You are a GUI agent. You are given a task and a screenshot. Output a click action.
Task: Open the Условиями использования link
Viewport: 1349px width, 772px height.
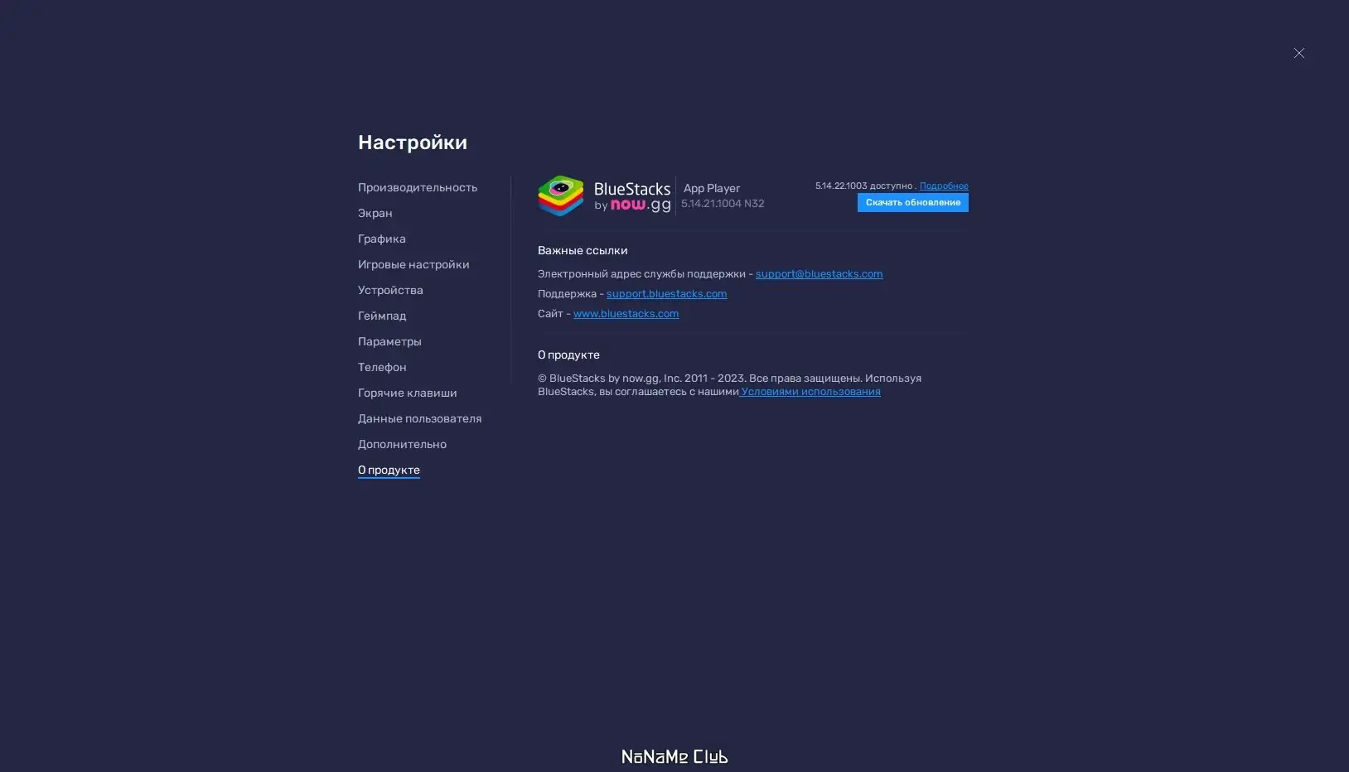(x=810, y=392)
